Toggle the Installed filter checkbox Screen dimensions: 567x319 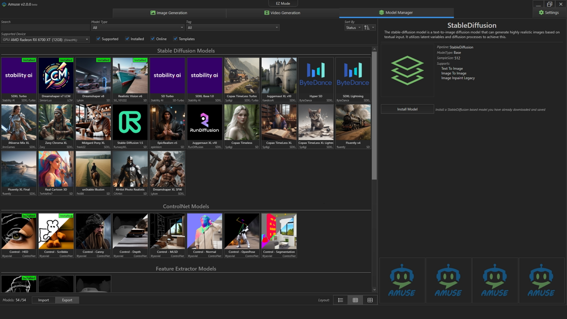(127, 39)
